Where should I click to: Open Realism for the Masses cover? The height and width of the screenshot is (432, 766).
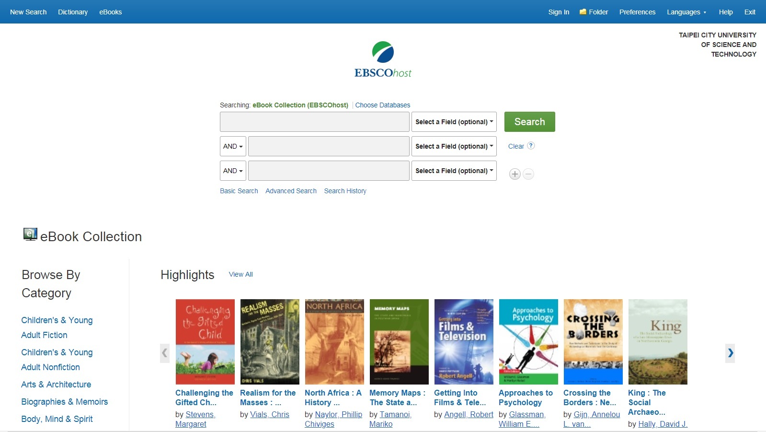pos(270,342)
